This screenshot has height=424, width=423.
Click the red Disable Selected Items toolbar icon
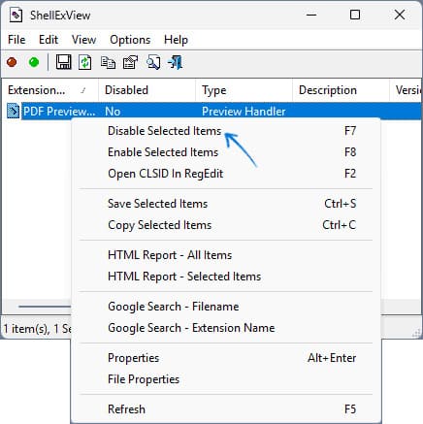tap(12, 62)
